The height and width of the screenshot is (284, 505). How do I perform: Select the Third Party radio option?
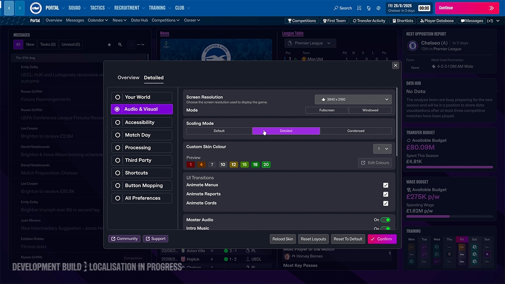click(x=142, y=160)
